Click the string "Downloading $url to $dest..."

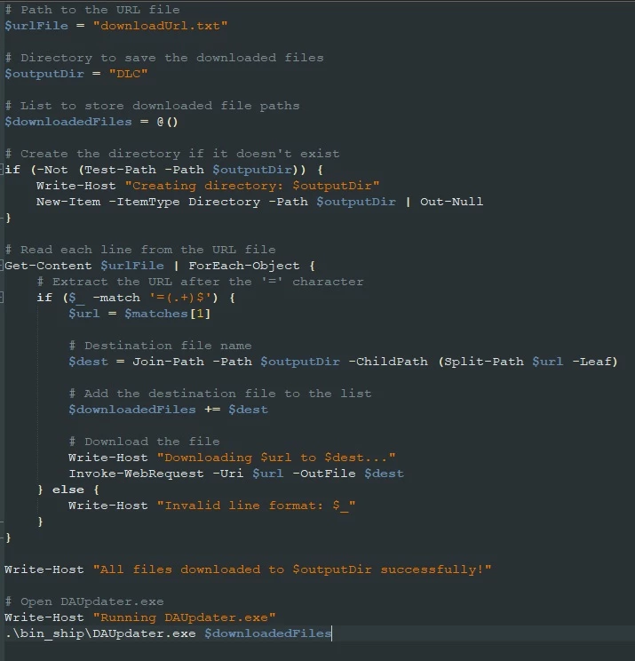coord(276,458)
